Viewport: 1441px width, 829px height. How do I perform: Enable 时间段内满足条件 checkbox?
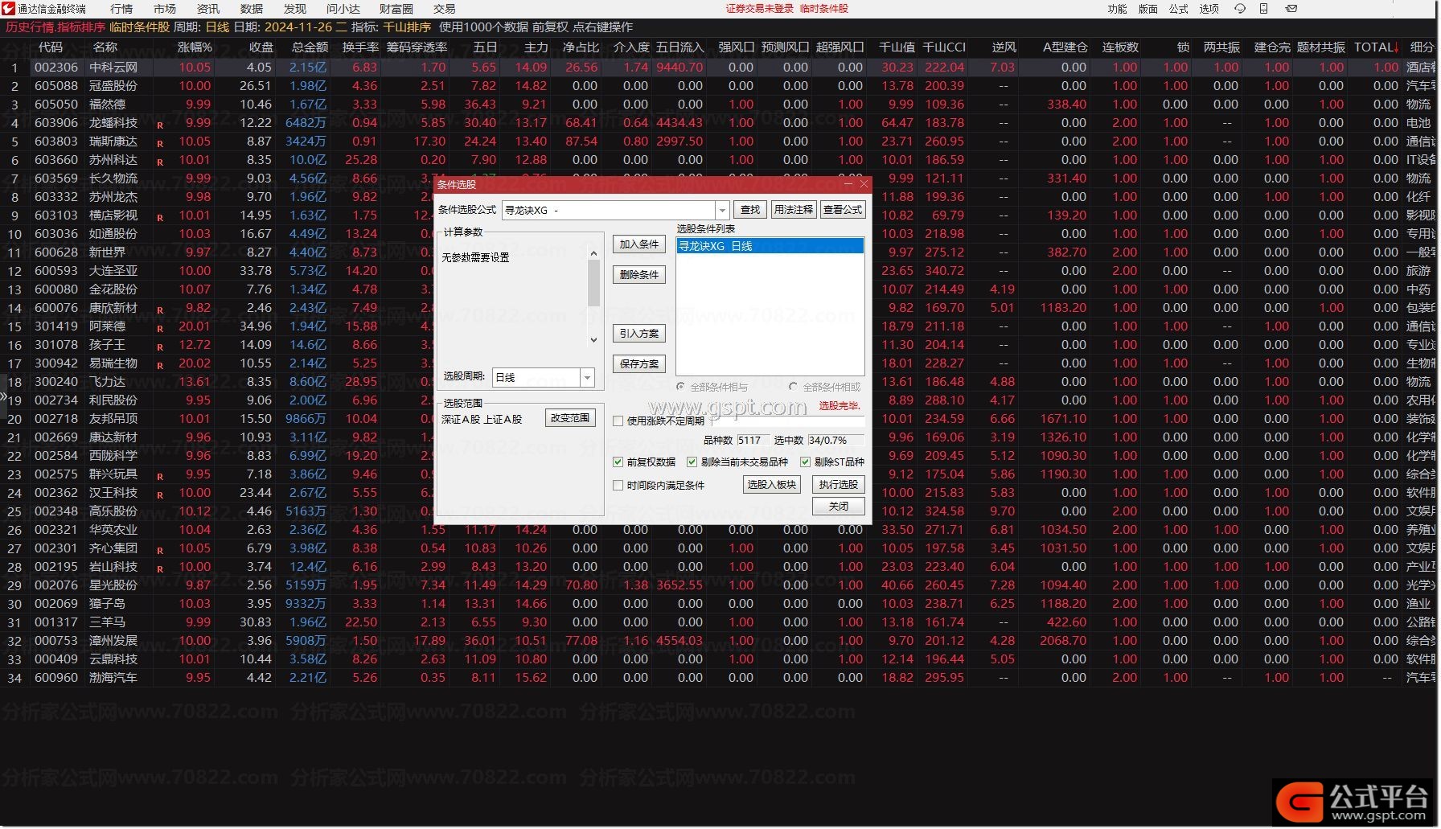(618, 486)
